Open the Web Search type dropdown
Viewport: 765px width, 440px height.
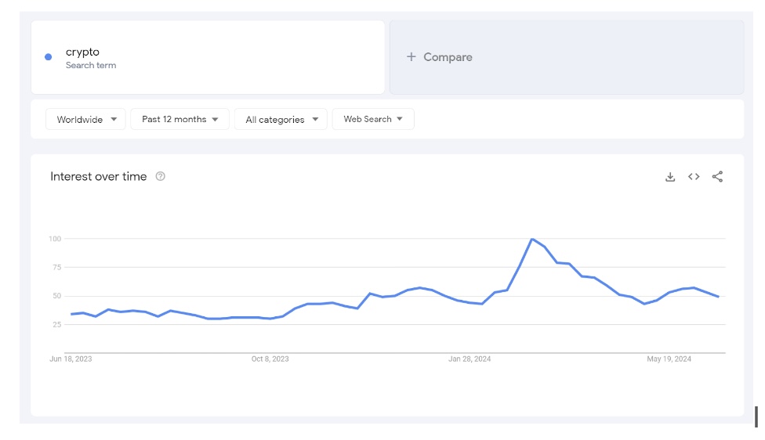pos(373,119)
